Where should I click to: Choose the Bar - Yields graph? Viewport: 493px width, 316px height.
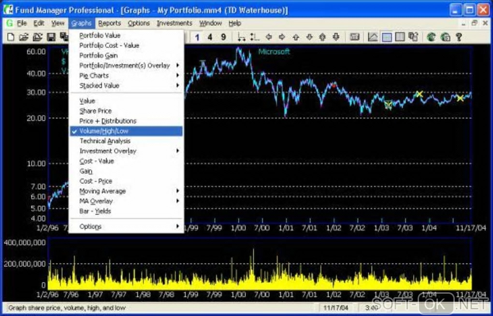[x=126, y=211]
